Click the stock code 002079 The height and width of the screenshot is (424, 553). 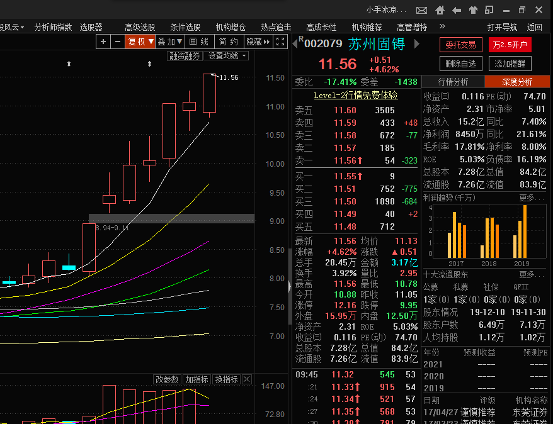click(323, 43)
